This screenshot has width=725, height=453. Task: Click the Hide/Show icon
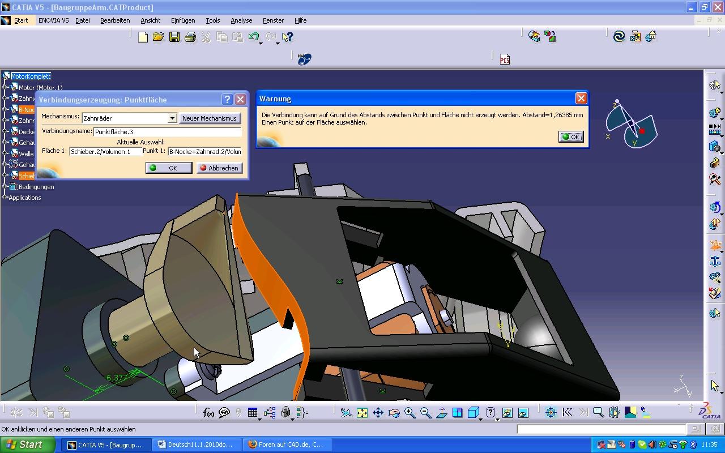click(507, 413)
